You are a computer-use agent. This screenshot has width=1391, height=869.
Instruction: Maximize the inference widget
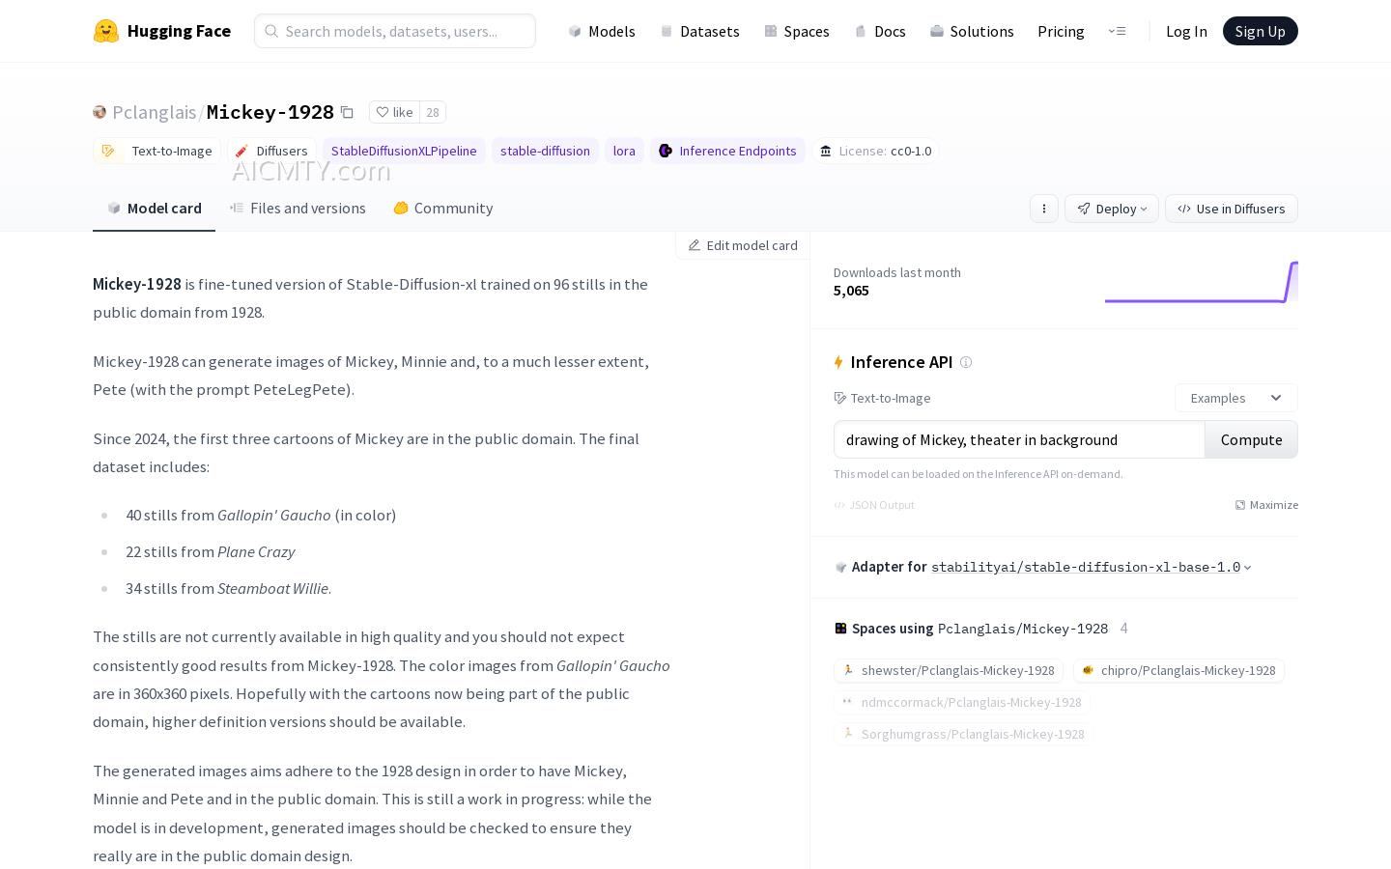click(x=1266, y=505)
